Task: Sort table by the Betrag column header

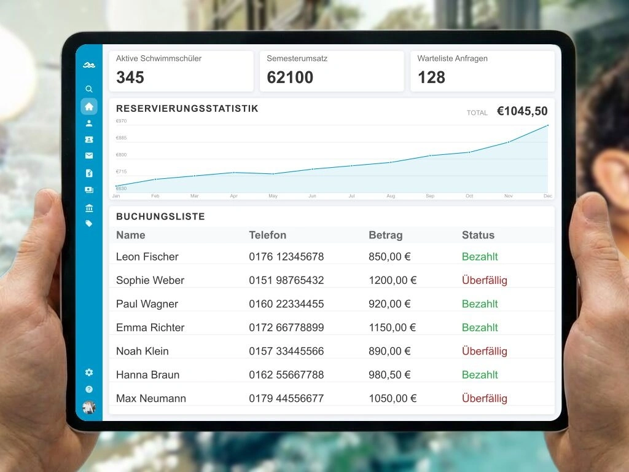Action: [x=385, y=235]
